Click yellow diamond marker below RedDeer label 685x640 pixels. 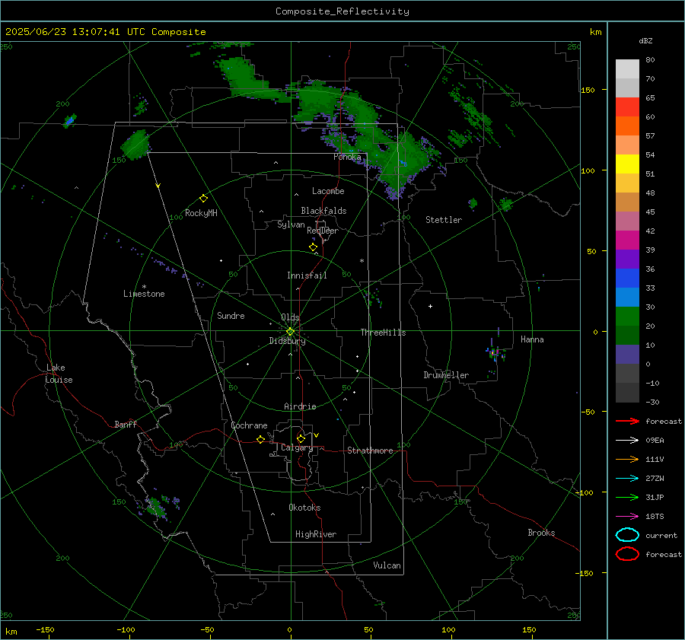tap(314, 247)
